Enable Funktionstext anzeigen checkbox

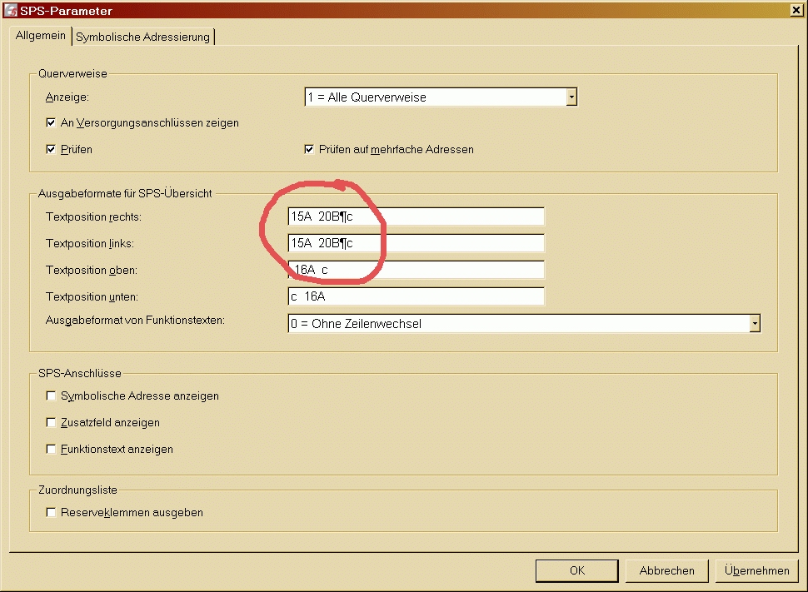[x=51, y=450]
